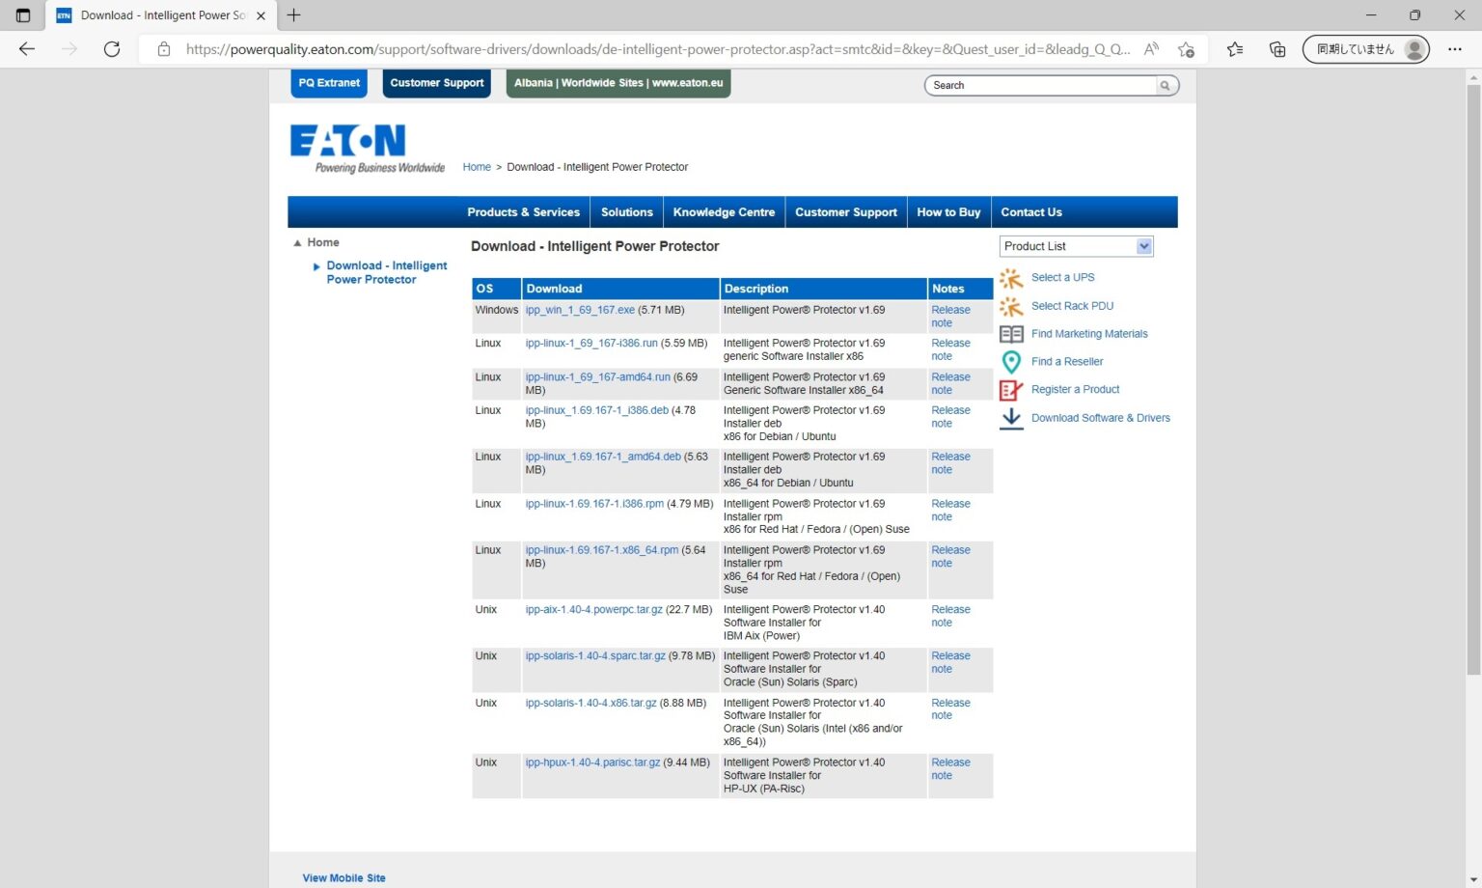Image resolution: width=1482 pixels, height=888 pixels.
Task: Open the Knowledge Centre menu
Action: point(724,212)
